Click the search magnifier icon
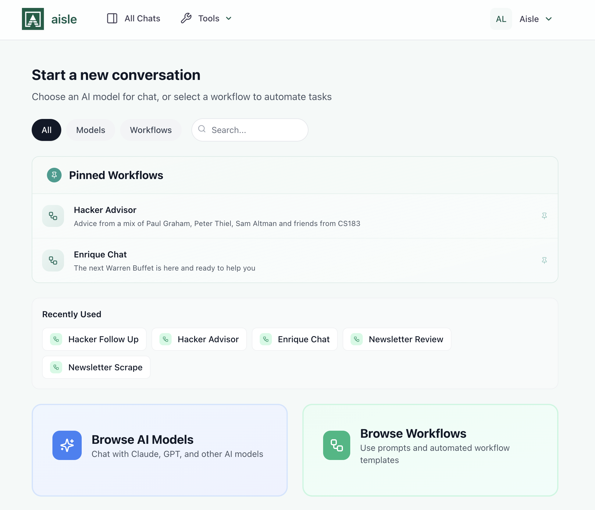Screen dimensions: 595x510 point(202,129)
